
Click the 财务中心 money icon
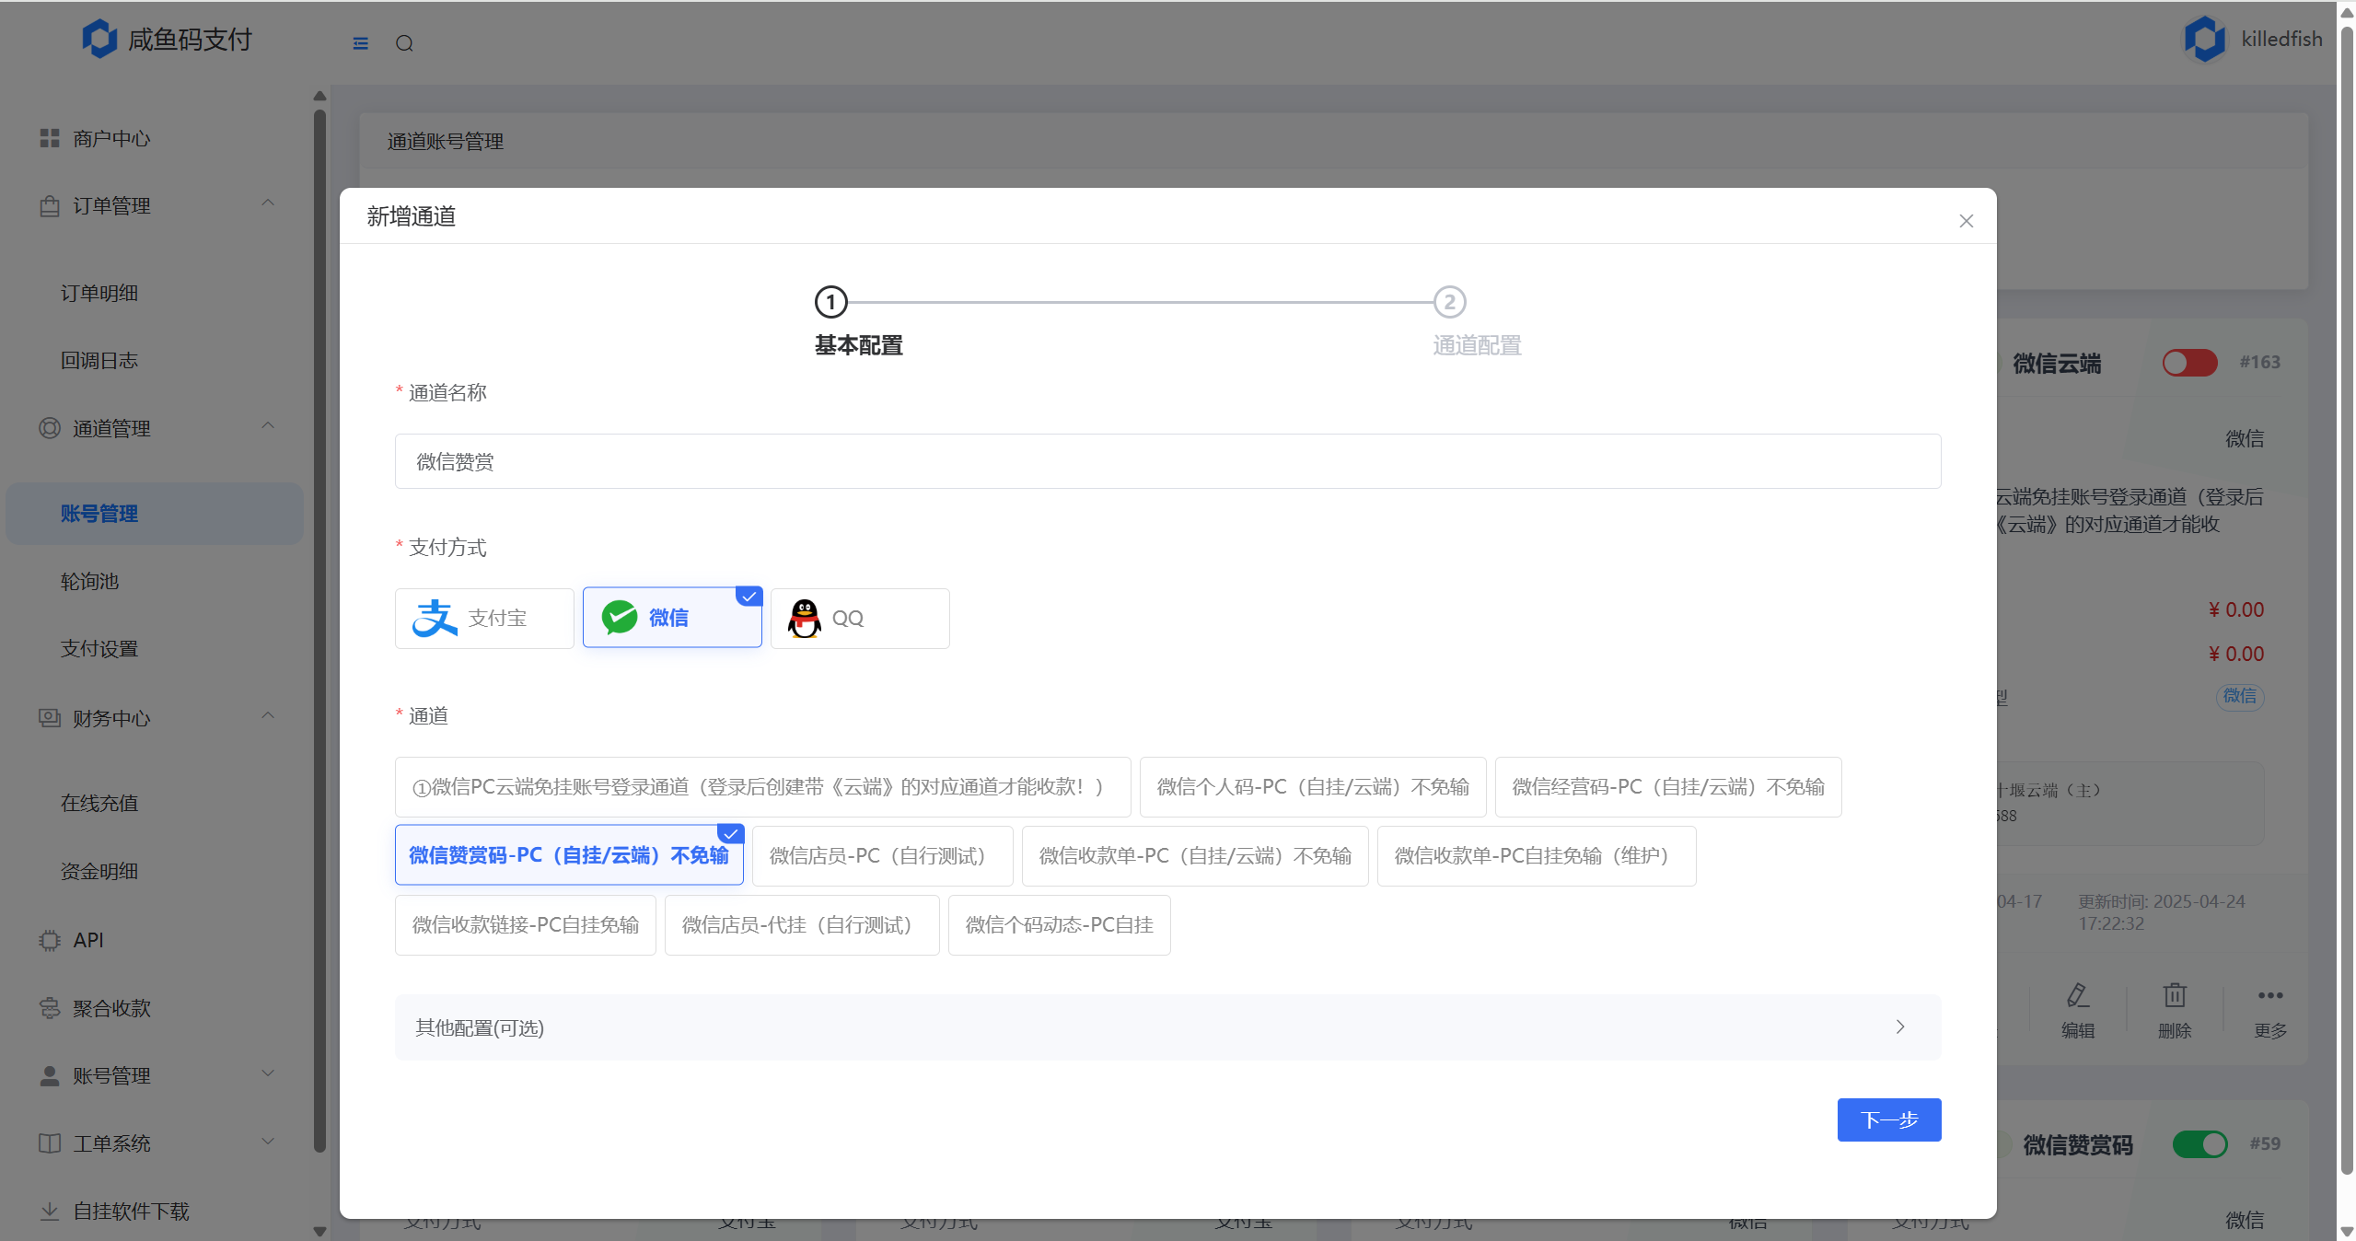50,717
